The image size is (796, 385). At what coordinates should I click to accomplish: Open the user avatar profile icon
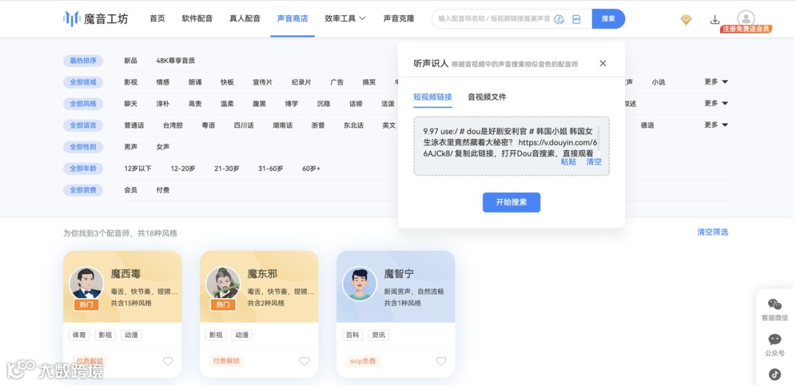coord(746,18)
